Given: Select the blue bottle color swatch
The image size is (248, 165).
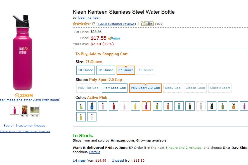Looking at the screenshot, I should click(92, 106).
